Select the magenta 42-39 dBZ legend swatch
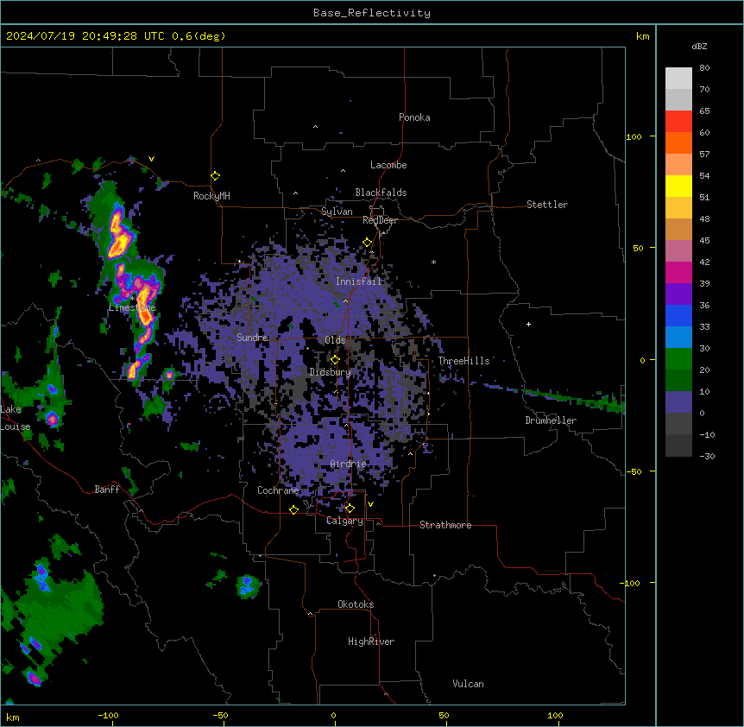Viewport: 744px width, 727px height. coord(678,273)
